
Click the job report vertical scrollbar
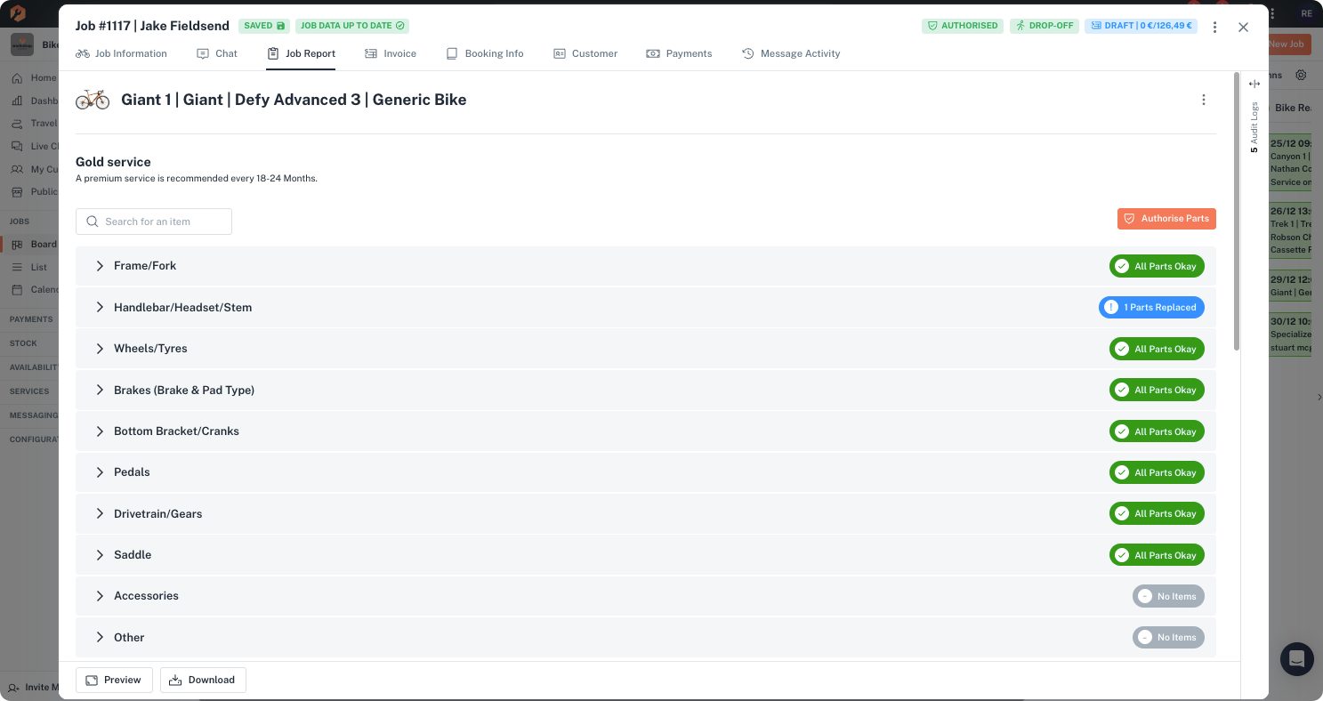click(x=1236, y=212)
